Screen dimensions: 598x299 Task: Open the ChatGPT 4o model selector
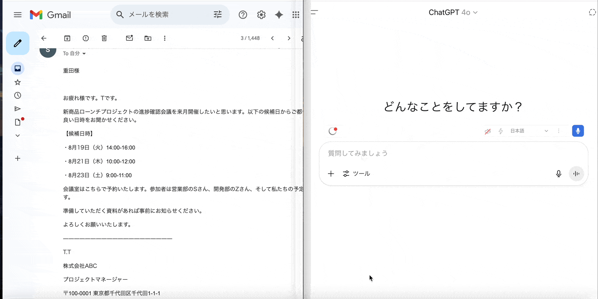point(453,12)
